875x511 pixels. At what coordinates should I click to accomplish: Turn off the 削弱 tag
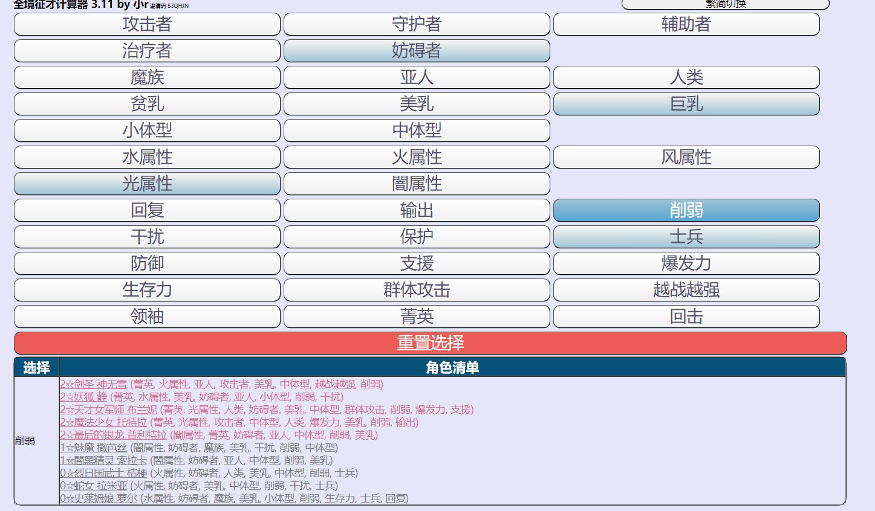686,210
